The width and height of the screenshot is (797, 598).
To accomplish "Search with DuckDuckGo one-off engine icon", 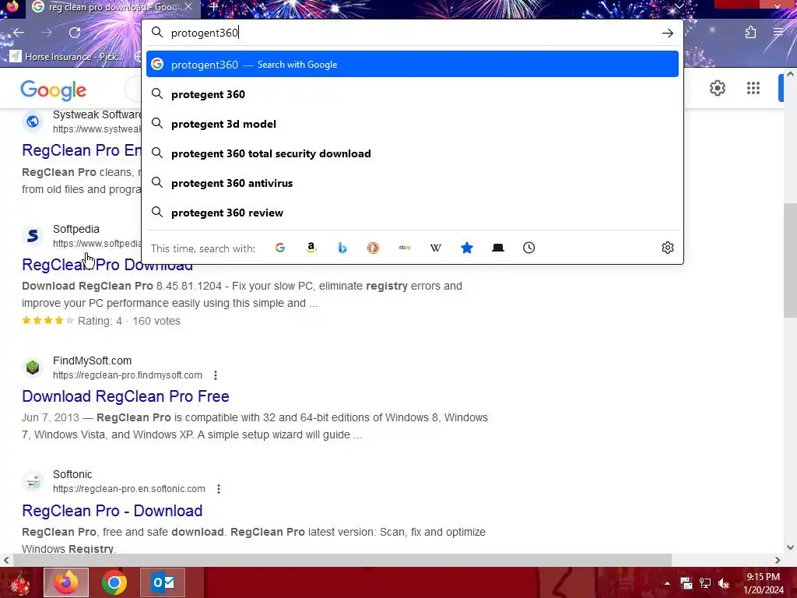I will (373, 248).
